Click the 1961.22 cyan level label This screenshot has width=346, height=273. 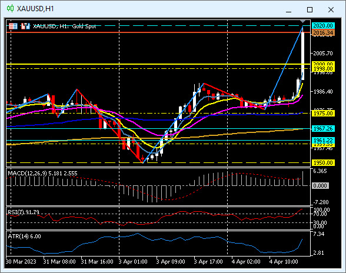(x=323, y=140)
